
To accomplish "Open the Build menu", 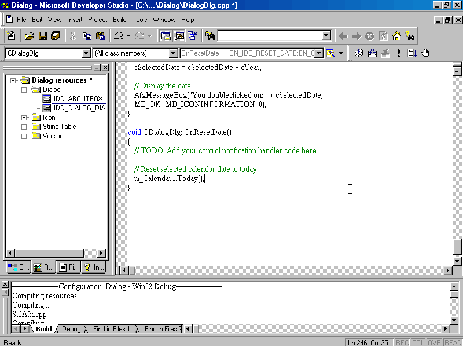I will click(119, 20).
